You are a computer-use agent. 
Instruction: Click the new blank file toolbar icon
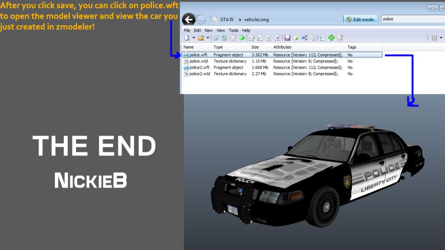coord(187,38)
